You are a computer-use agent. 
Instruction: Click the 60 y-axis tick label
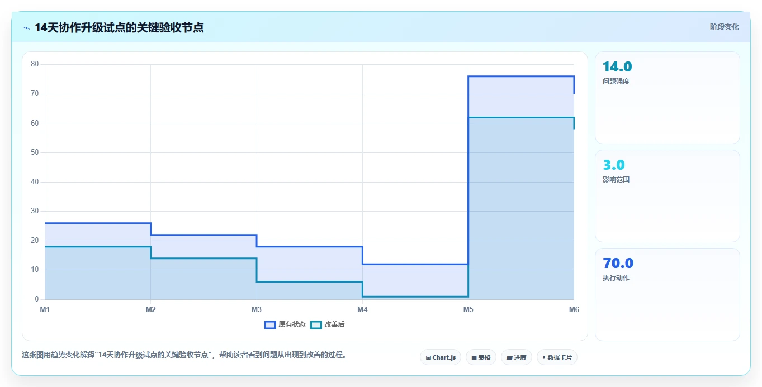coord(35,123)
